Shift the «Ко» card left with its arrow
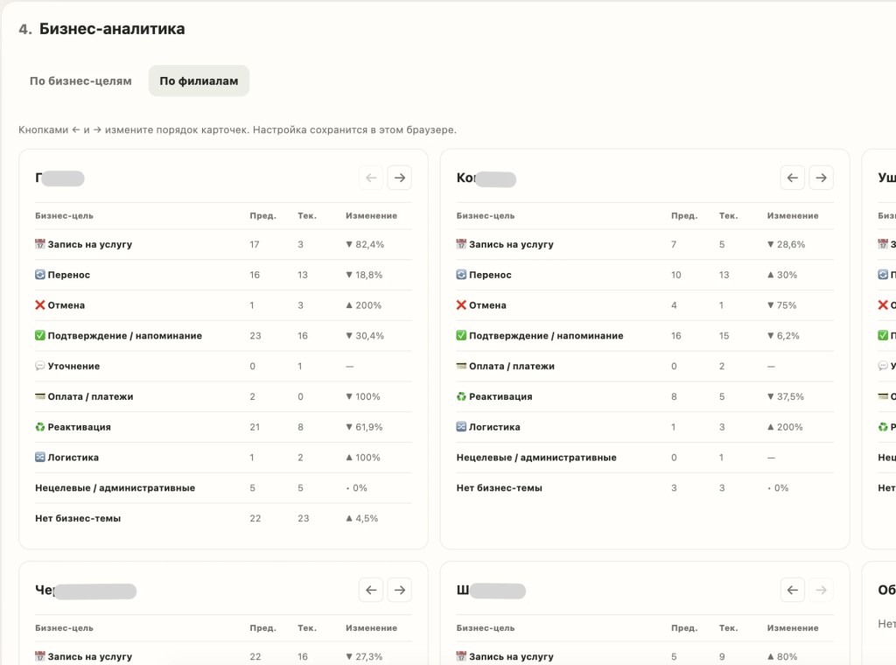The image size is (896, 665). tap(792, 178)
